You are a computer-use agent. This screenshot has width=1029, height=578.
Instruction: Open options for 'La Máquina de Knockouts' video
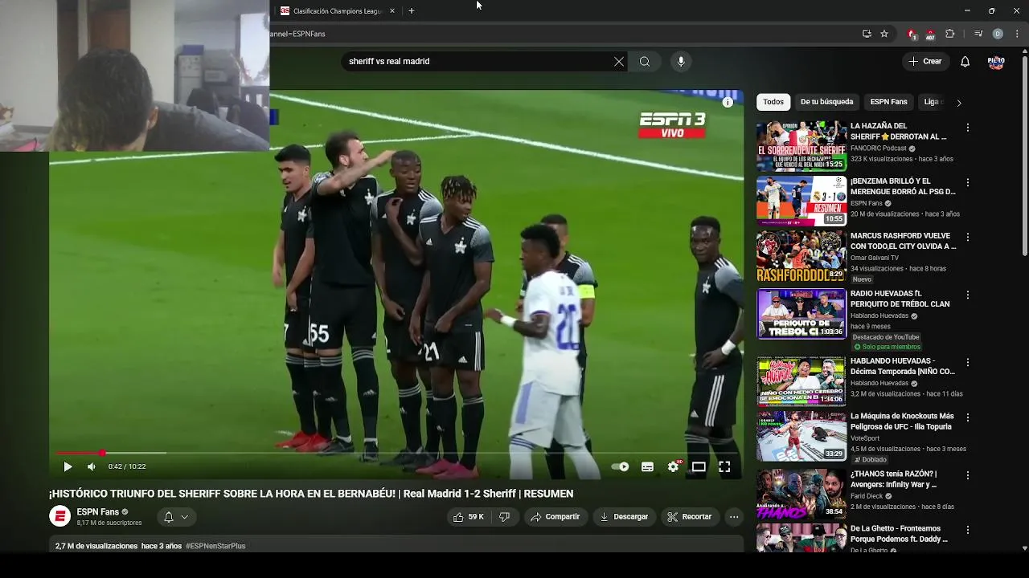tap(968, 417)
